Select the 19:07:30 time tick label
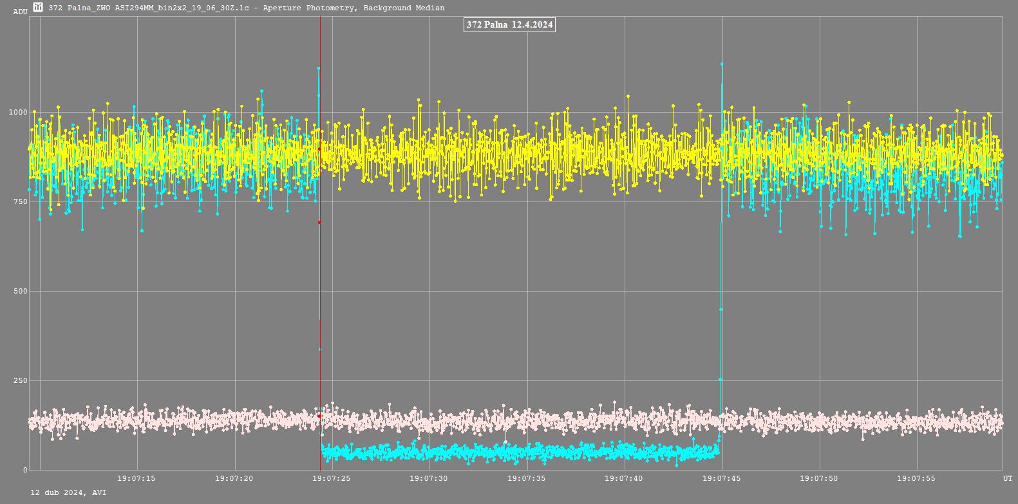The image size is (1018, 504). (x=429, y=478)
